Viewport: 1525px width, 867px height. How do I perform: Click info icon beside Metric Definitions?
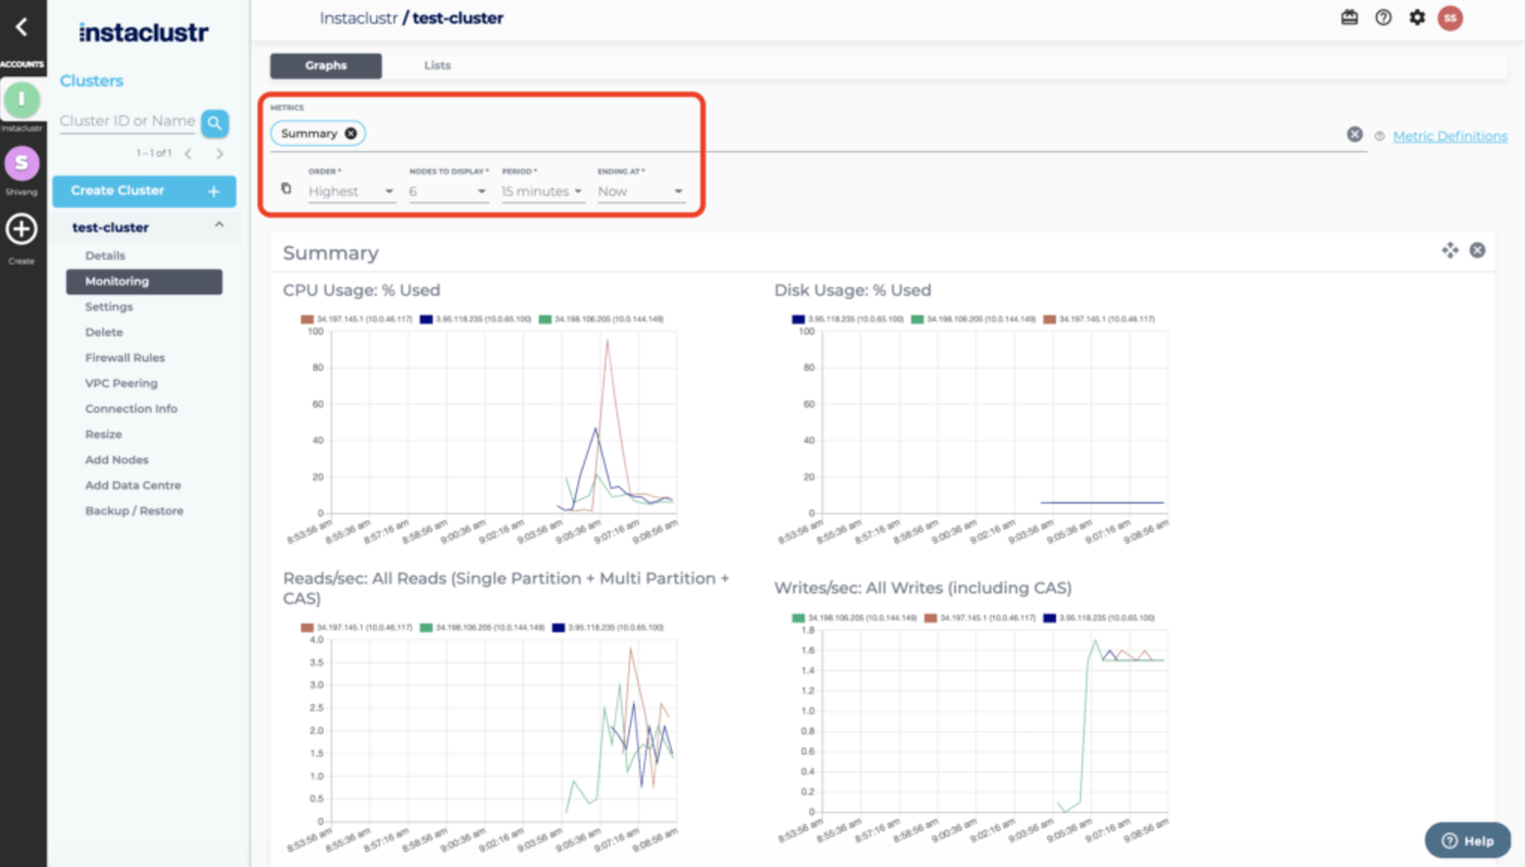pyautogui.click(x=1380, y=136)
